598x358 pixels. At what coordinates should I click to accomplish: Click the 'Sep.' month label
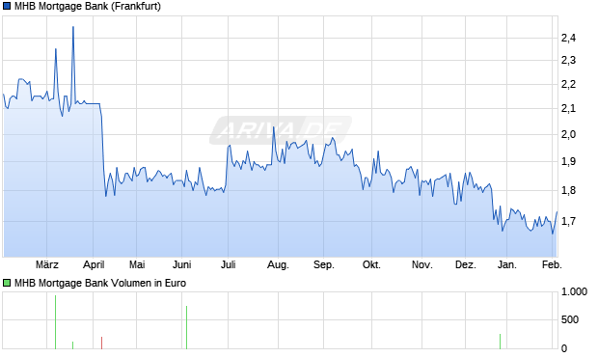[x=324, y=264]
